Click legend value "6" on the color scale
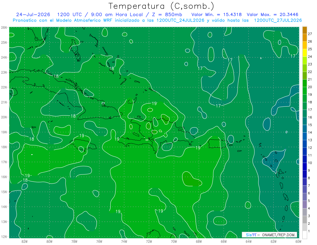This screenshot has height=245, width=317. 309,193
